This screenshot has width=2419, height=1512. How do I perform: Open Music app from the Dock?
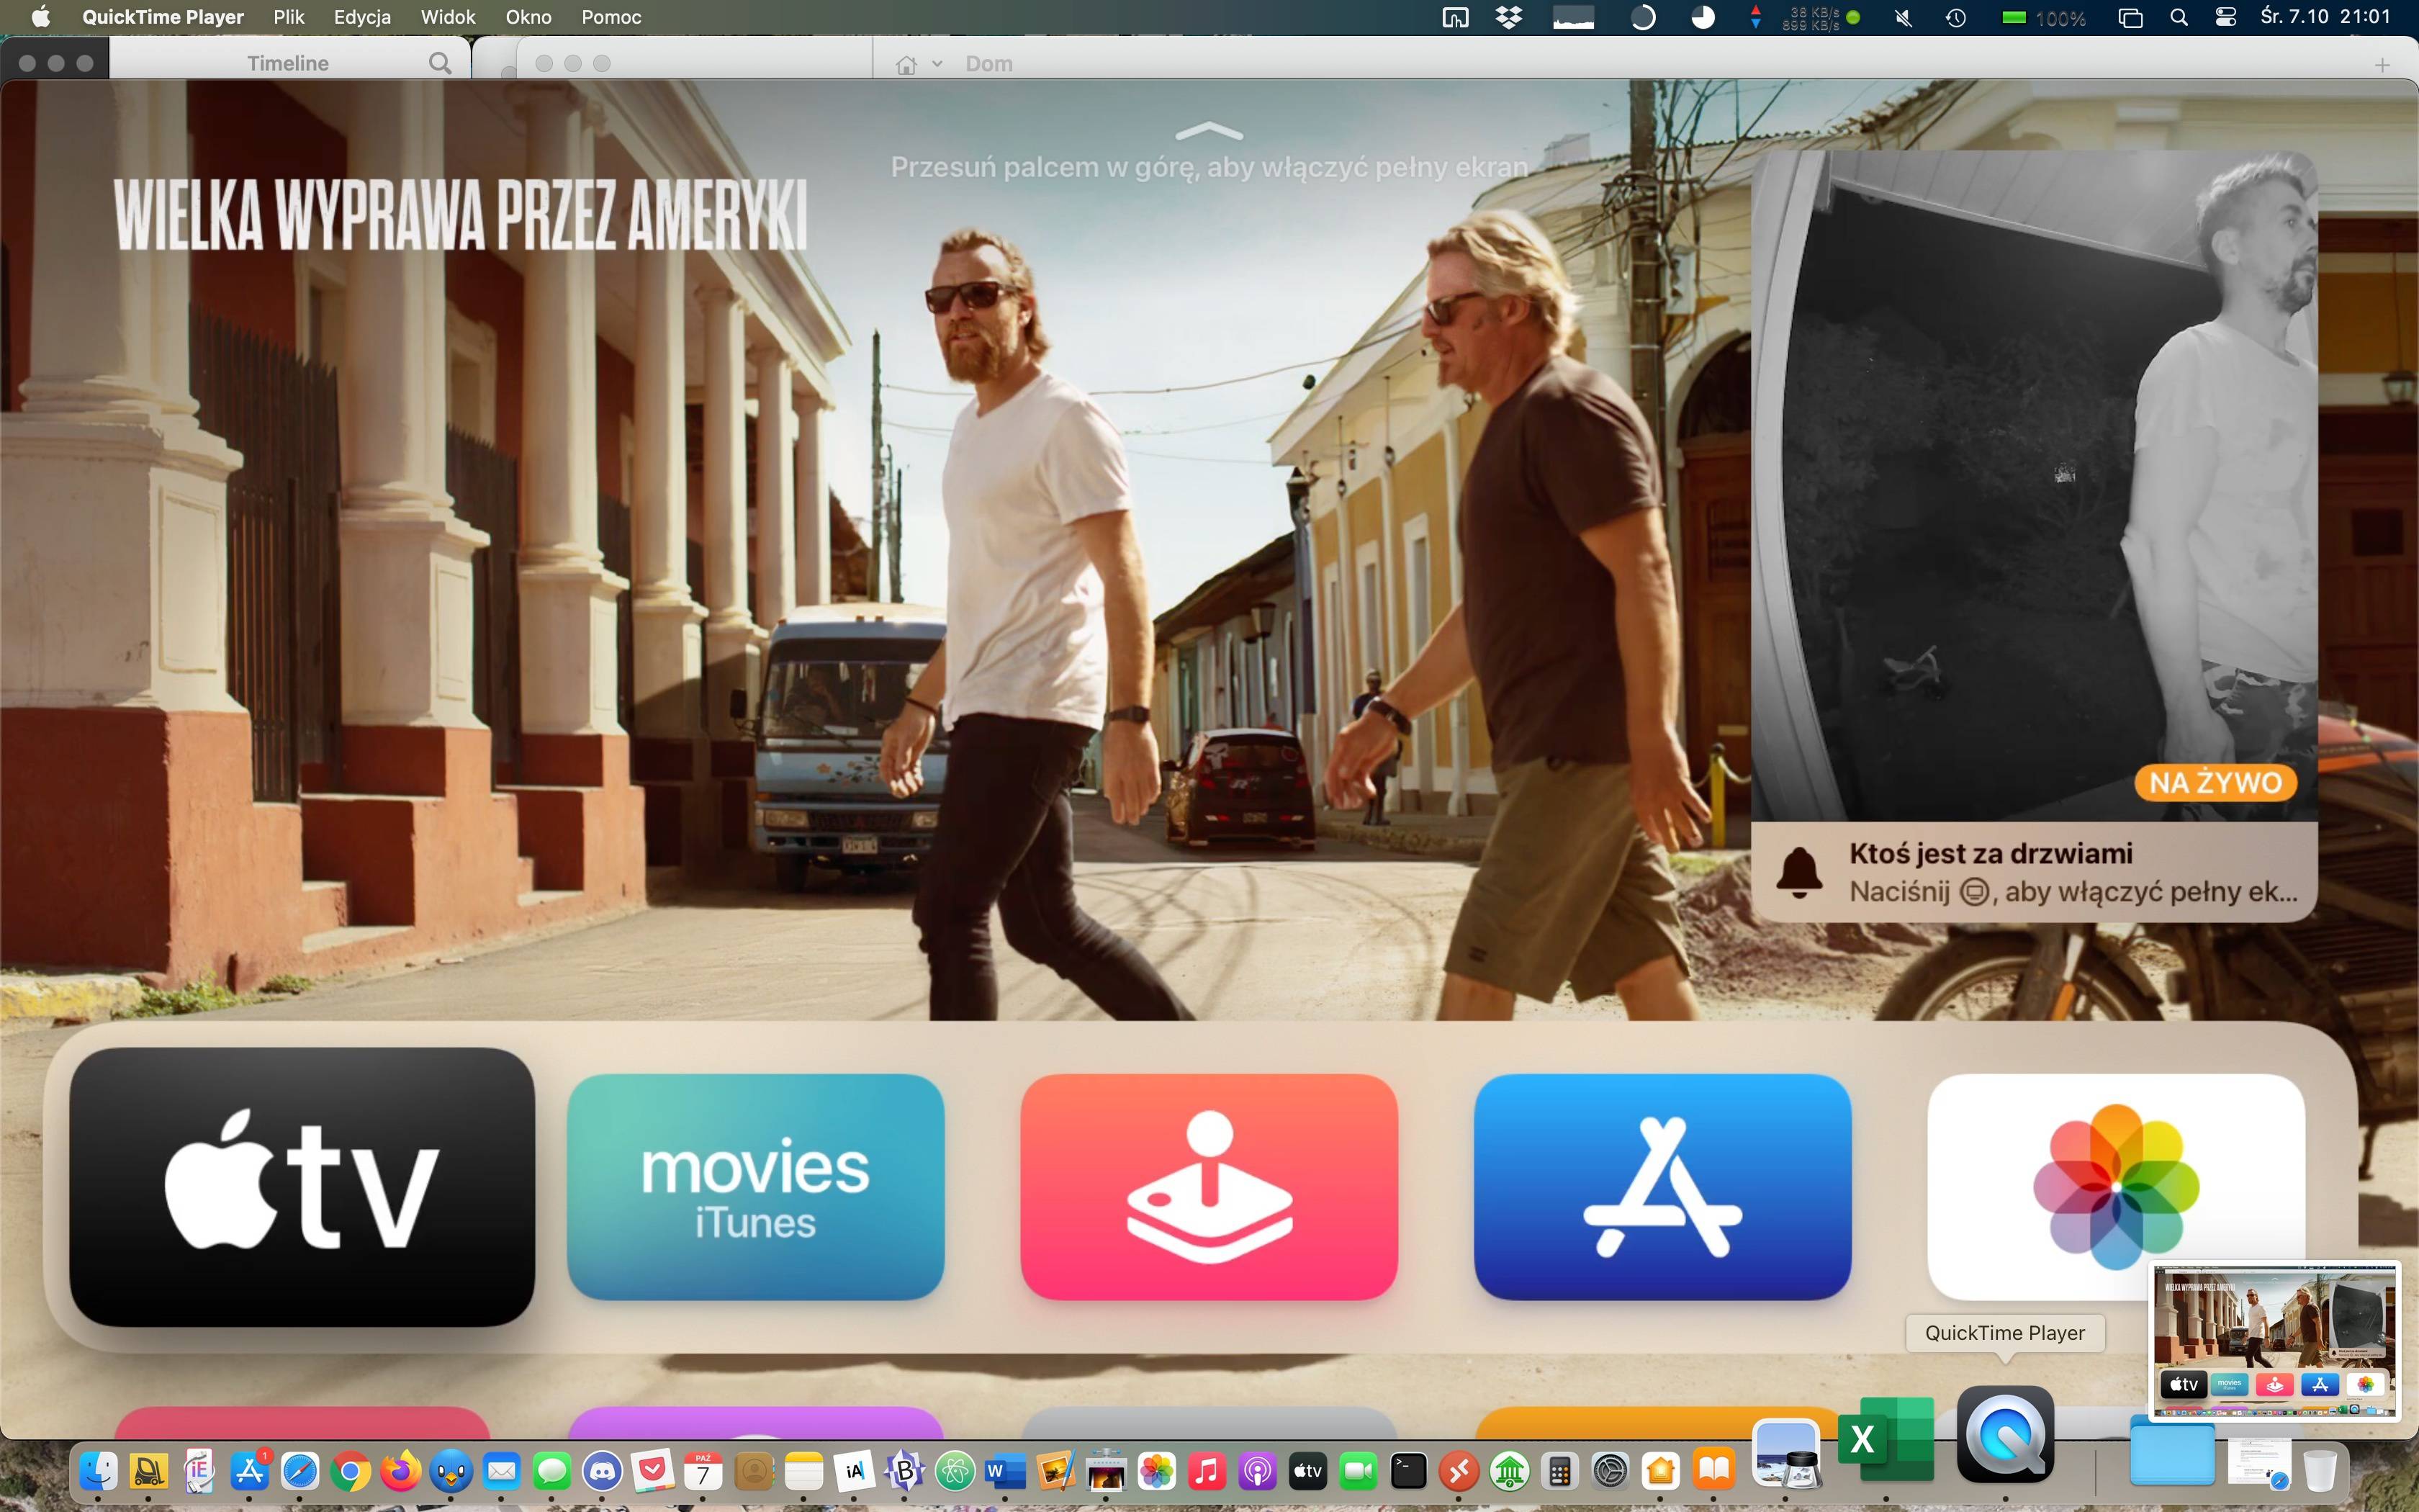tap(1207, 1470)
